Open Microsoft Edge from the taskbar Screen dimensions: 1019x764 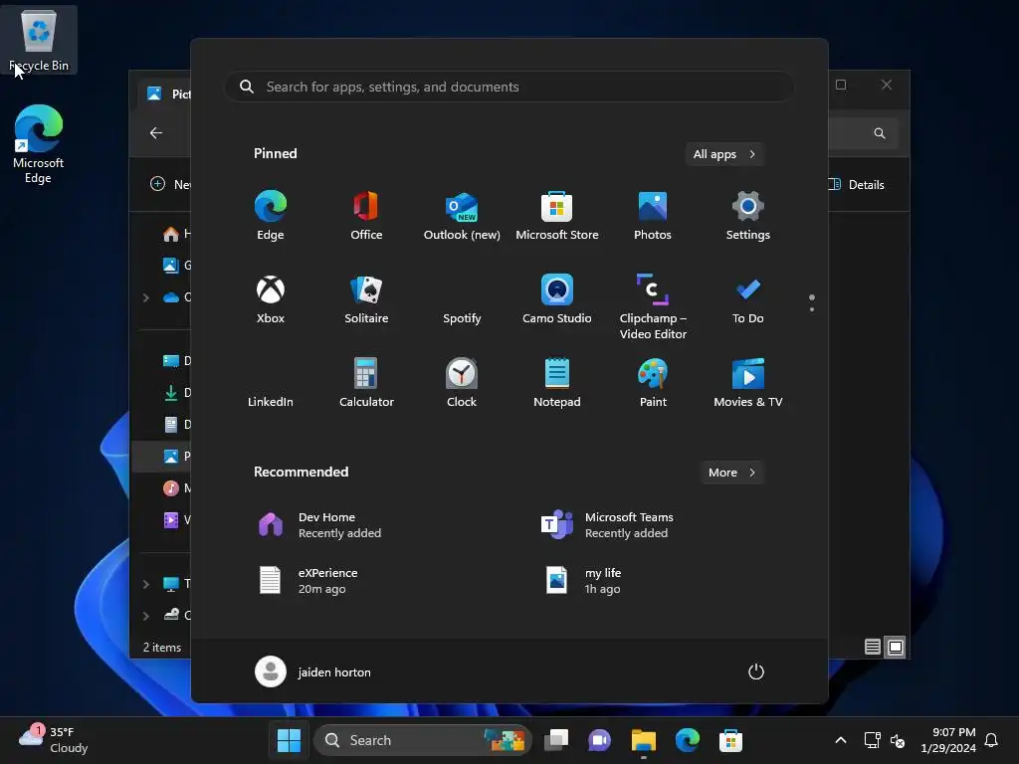click(x=687, y=740)
